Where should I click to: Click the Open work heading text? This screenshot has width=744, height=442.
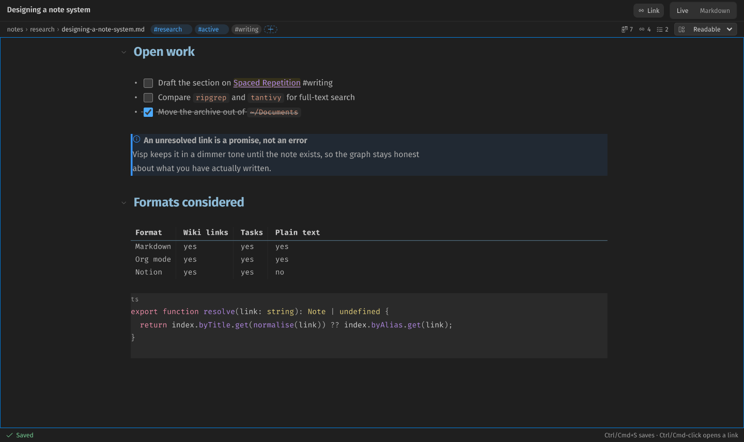[164, 52]
